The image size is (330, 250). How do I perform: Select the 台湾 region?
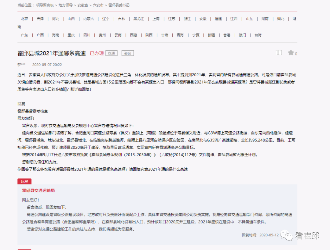pos(257,35)
